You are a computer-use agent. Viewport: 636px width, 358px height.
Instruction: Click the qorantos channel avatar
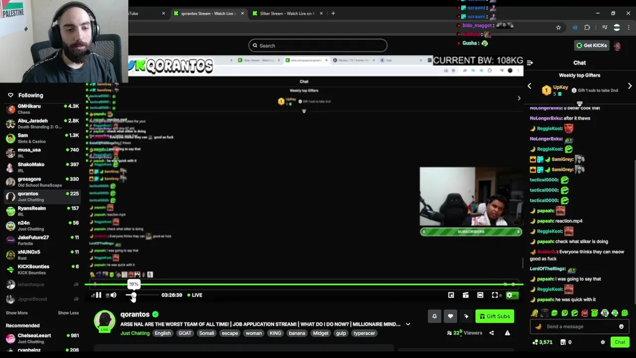tap(105, 321)
